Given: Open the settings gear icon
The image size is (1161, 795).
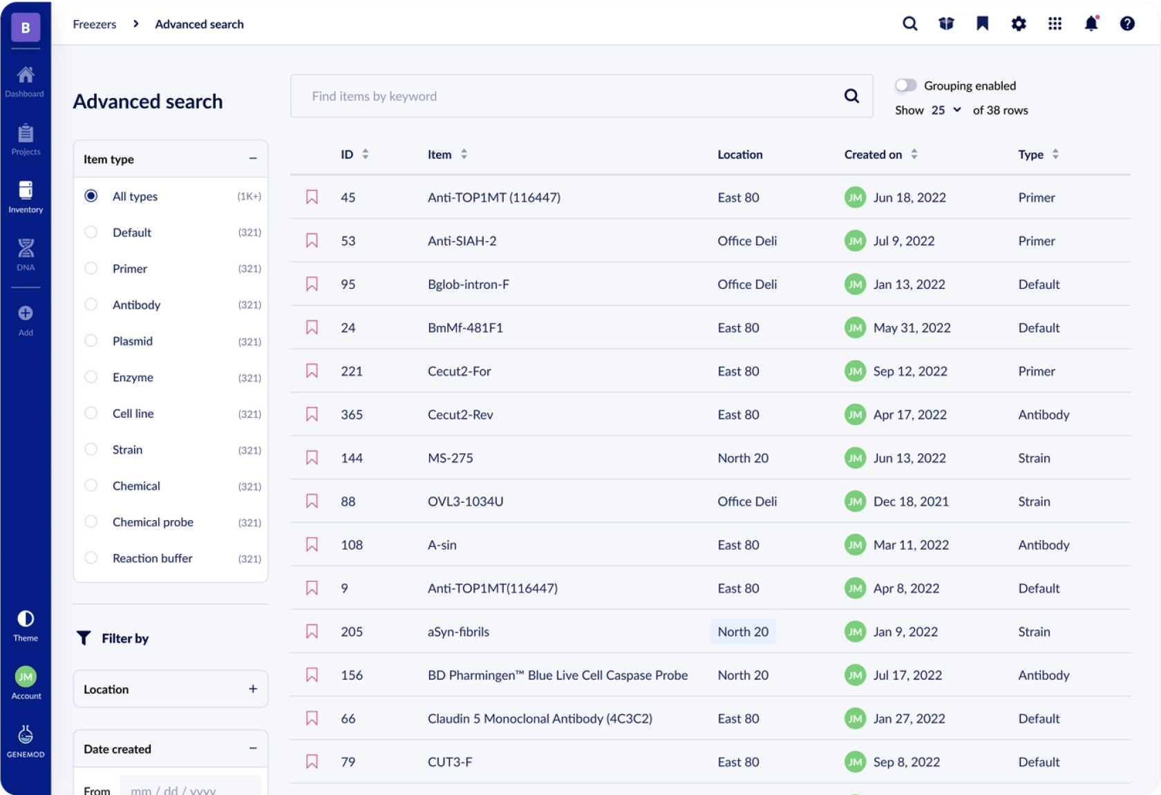Looking at the screenshot, I should click(x=1019, y=24).
